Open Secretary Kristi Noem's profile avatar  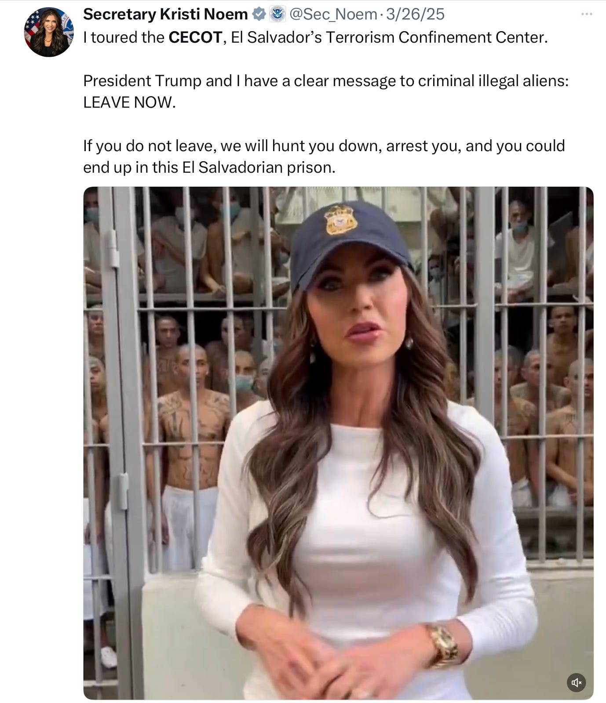[x=49, y=32]
